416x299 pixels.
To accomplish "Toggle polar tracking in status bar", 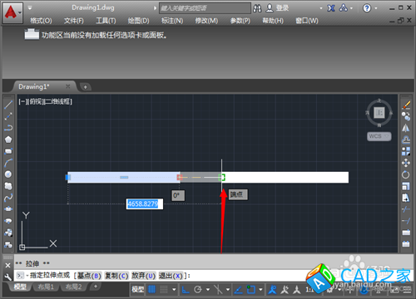I will point(198,290).
